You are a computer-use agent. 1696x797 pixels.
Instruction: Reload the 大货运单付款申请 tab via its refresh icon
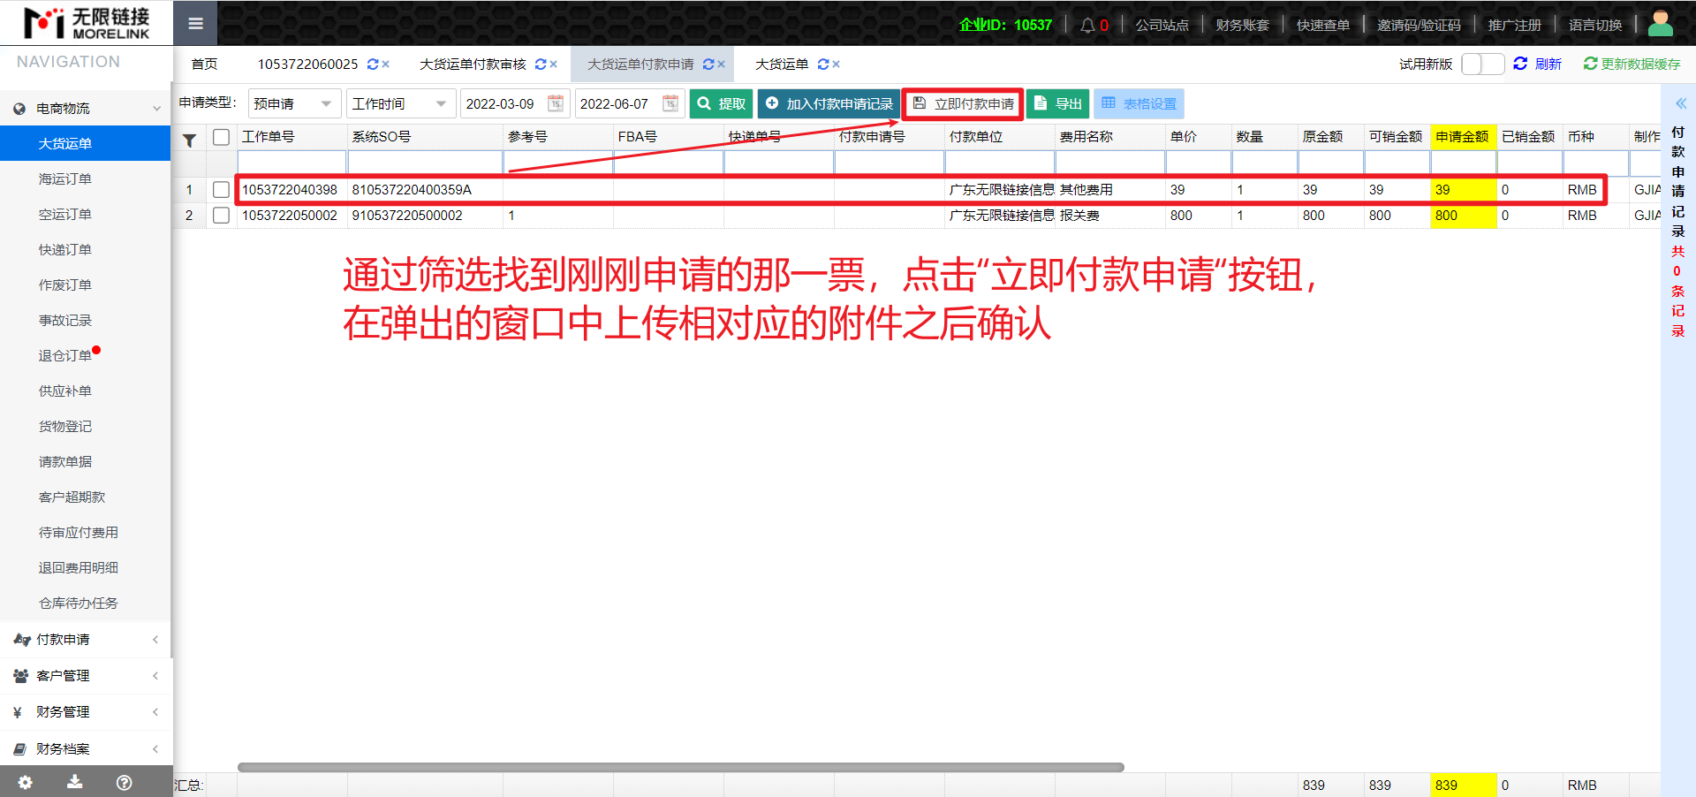tap(708, 64)
